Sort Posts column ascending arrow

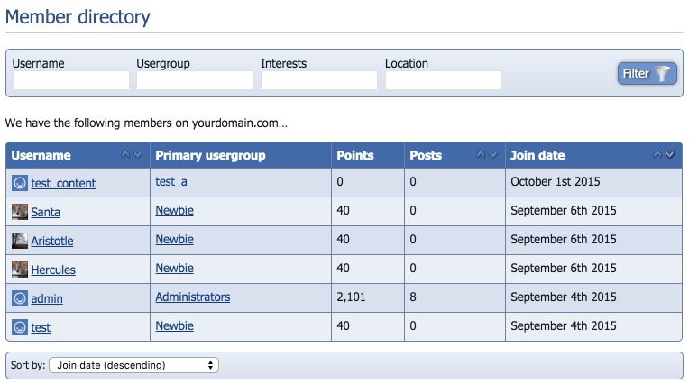[482, 154]
